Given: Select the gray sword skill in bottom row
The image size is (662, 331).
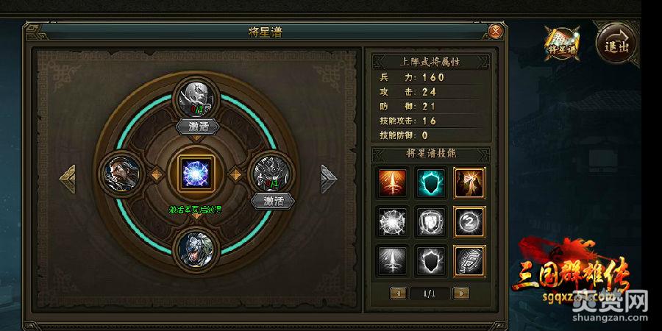Looking at the screenshot, I should 393,260.
